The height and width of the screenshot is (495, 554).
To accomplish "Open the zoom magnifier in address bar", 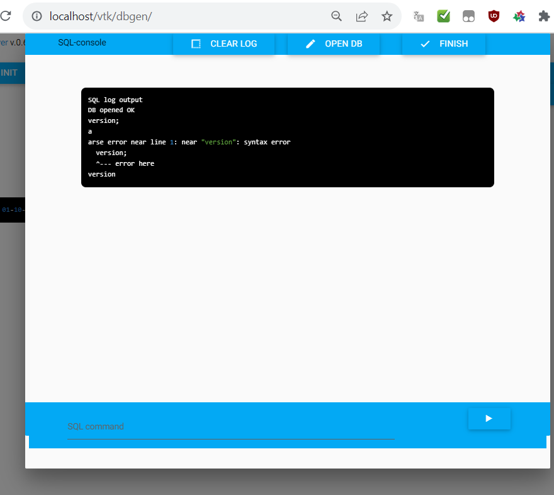I will click(336, 16).
